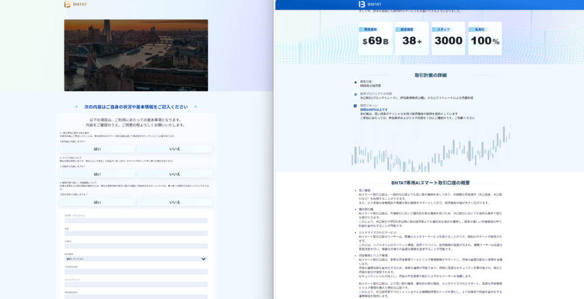This screenshot has width=584, height=299.
Task: Select はい for question 3 on confidentiality
Action: pos(98,202)
